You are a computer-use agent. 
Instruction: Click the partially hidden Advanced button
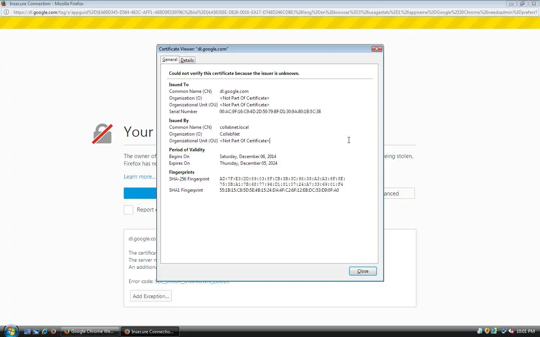399,193
